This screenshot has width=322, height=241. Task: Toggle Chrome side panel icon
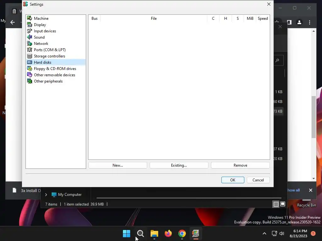[289, 22]
